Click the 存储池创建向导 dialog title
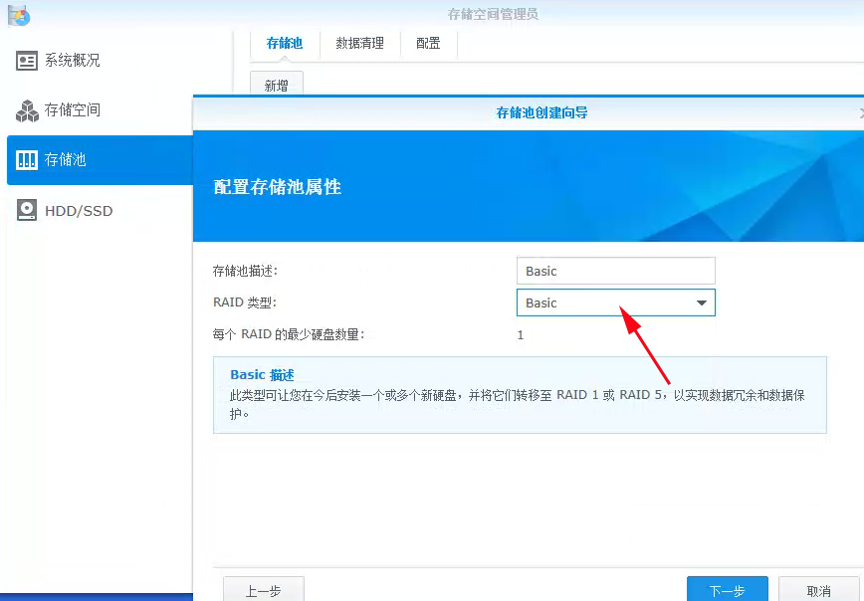The image size is (864, 601). (x=541, y=112)
